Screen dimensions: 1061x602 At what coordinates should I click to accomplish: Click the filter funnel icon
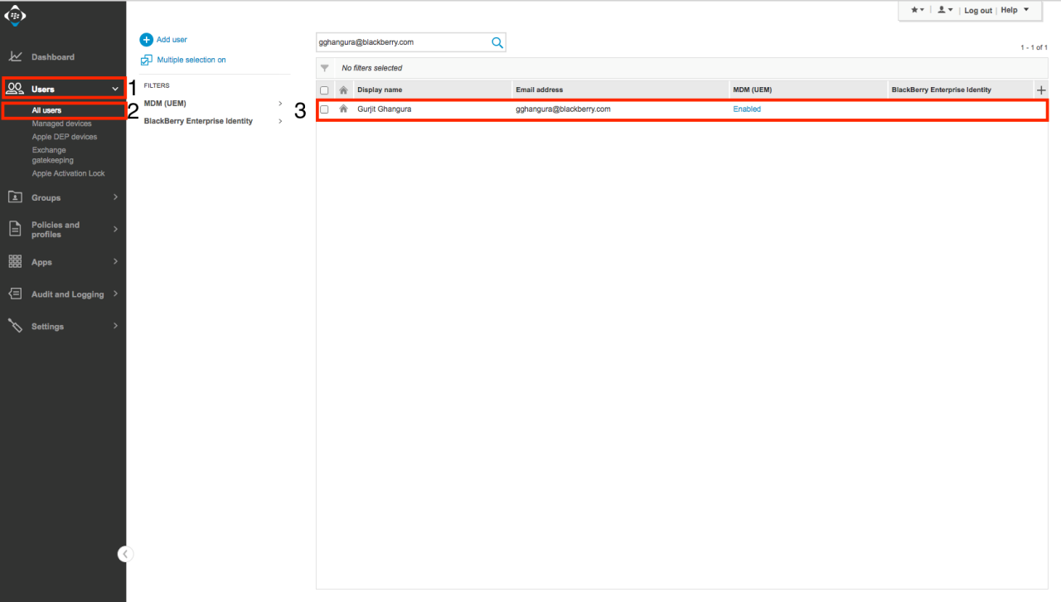[x=325, y=68]
